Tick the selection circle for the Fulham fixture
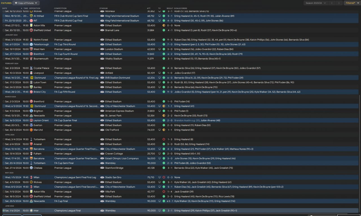 coord(4,154)
